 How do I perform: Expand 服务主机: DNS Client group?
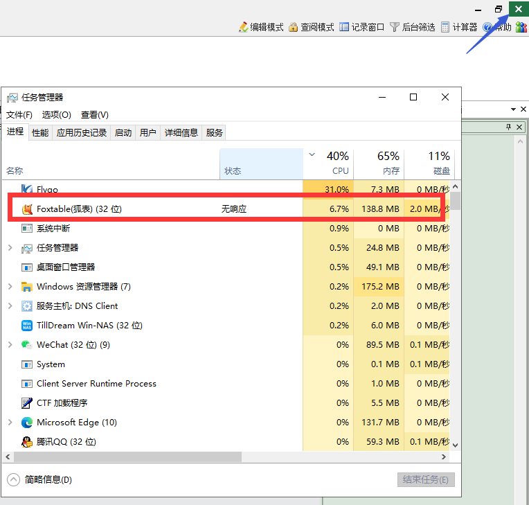pos(10,305)
